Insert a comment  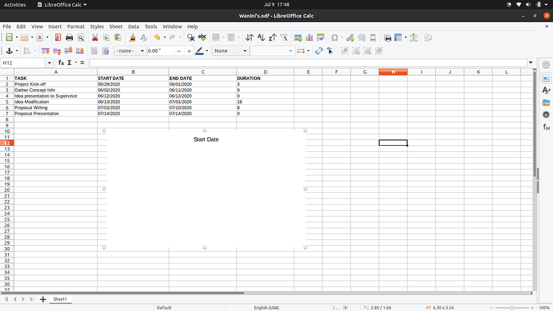[x=361, y=37]
